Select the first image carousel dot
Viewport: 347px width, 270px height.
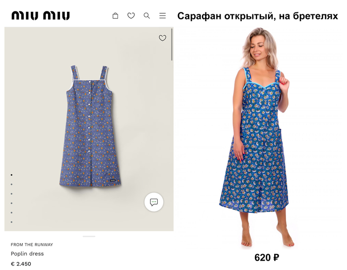(11, 175)
